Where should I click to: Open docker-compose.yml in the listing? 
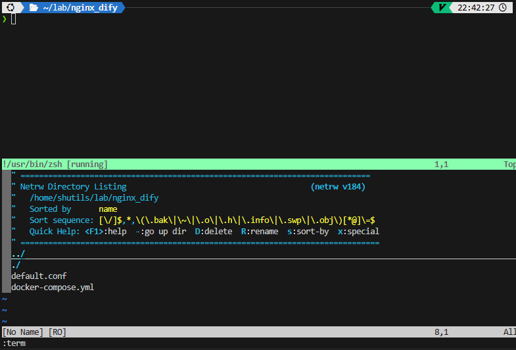[x=53, y=287]
